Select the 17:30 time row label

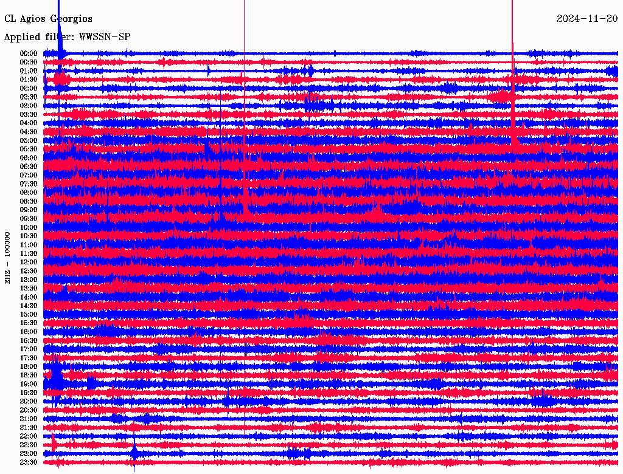click(x=29, y=359)
